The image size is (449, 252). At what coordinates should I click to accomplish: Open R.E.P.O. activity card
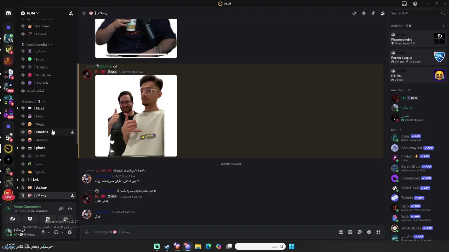click(x=418, y=75)
